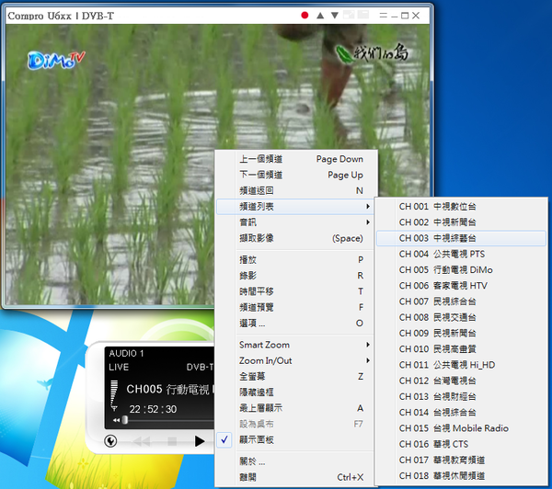Switch to CH 018 華視休閒頻道
The image size is (552, 489).
461,475
